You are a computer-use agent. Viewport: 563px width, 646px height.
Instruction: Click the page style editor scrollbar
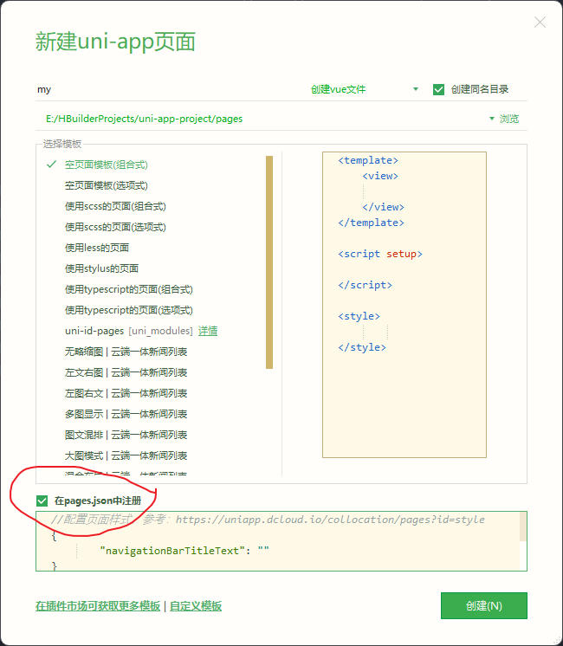[523, 526]
